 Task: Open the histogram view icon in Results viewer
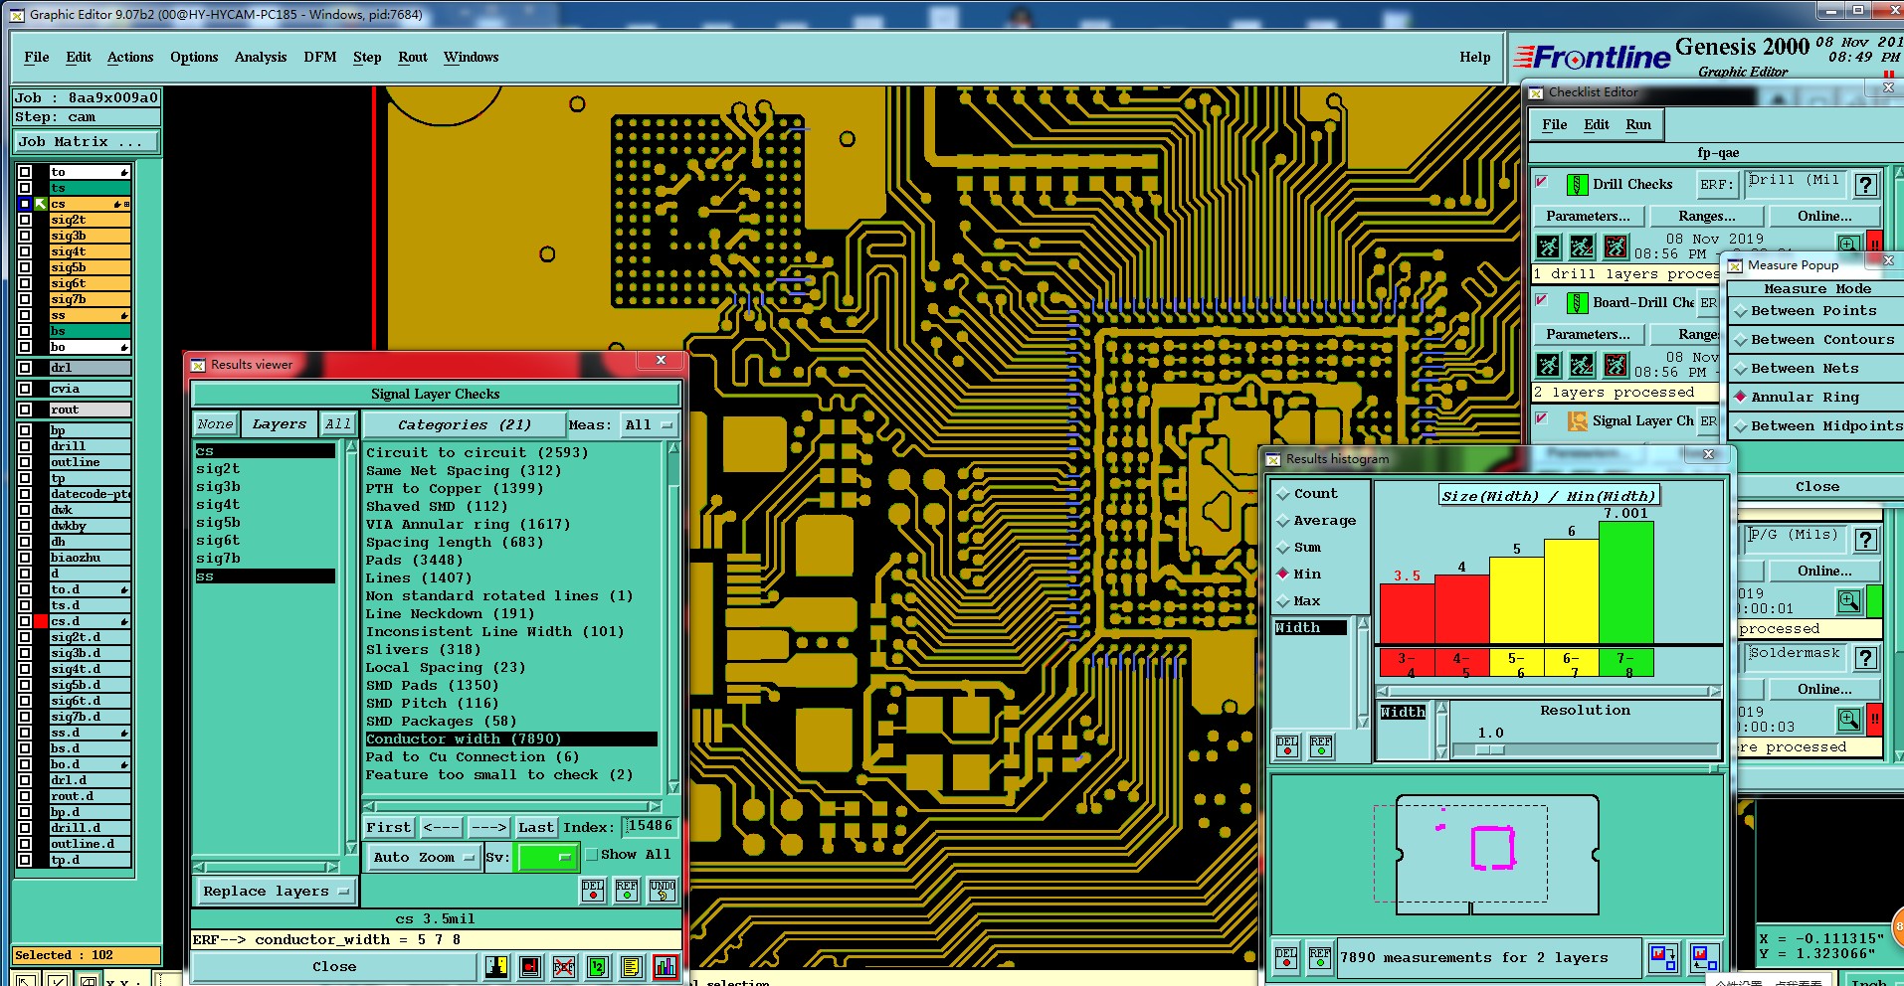666,966
